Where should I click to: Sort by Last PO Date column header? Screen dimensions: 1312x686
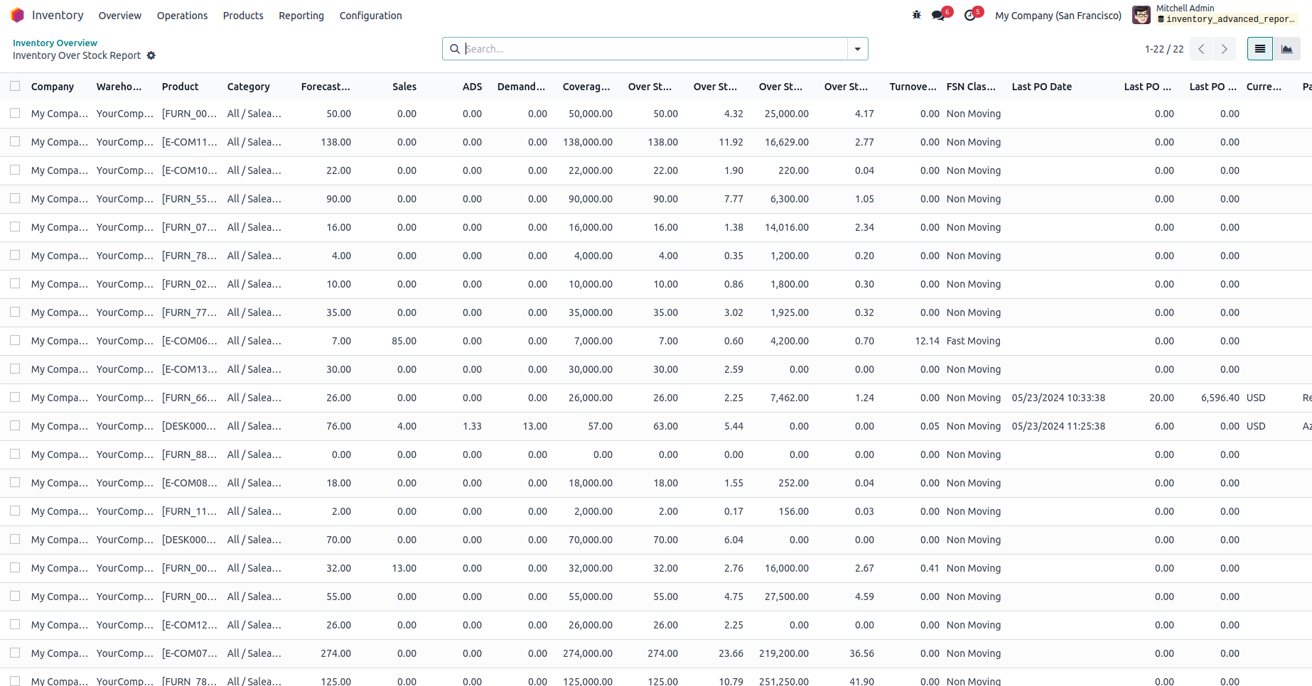(1041, 87)
